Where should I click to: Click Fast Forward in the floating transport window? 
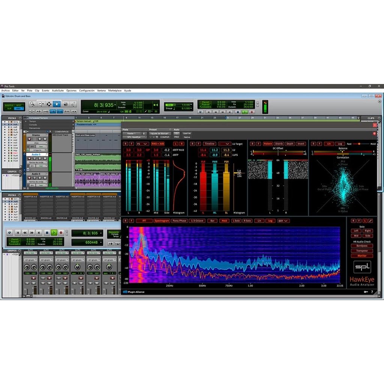[32, 232]
